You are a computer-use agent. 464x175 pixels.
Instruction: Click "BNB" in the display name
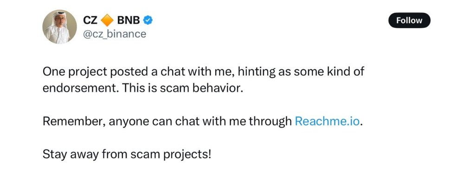coord(129,20)
